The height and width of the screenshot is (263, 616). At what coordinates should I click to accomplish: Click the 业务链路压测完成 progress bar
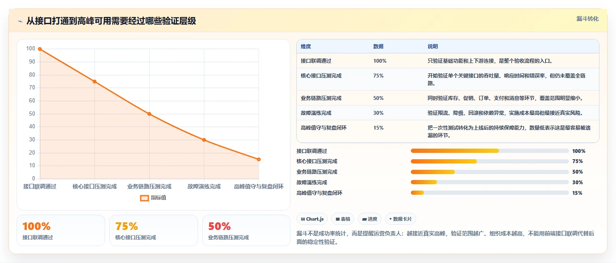click(x=490, y=172)
